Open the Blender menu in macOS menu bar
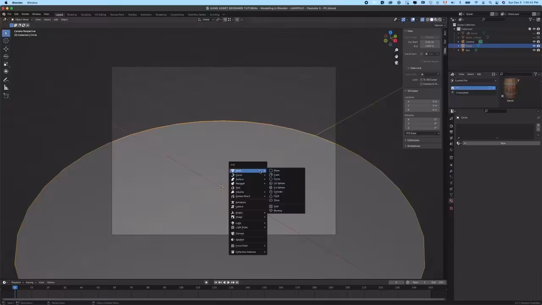 pos(17,3)
